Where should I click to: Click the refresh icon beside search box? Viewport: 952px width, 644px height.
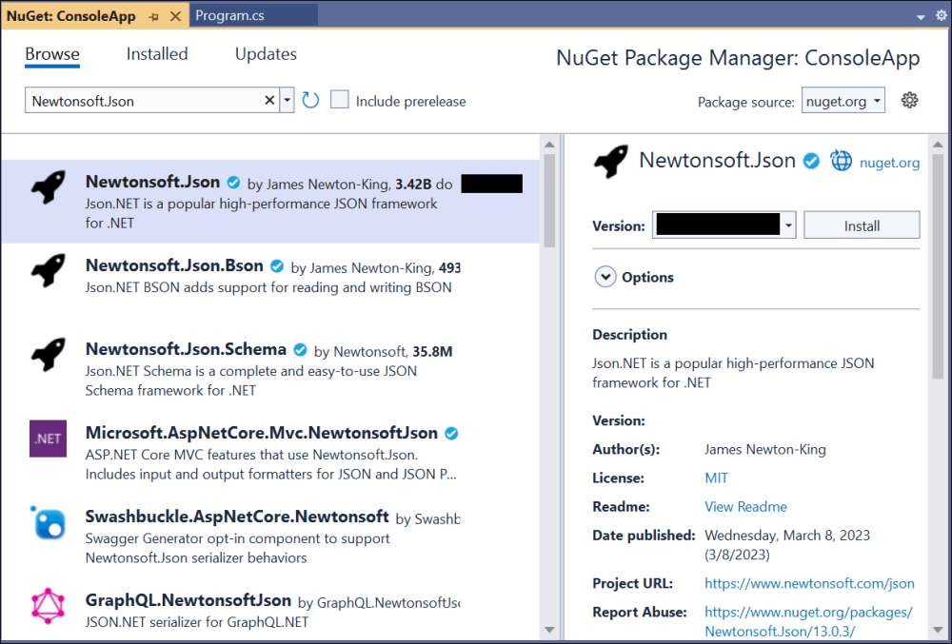[x=310, y=100]
